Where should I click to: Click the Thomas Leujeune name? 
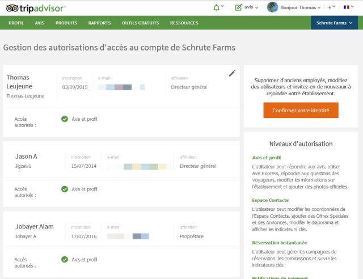pos(19,82)
